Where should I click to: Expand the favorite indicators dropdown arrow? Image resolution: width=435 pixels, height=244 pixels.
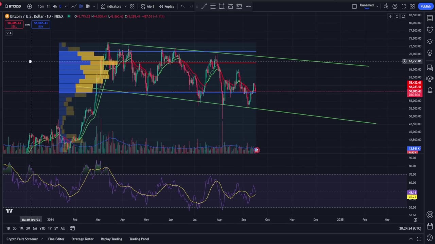(125, 6)
